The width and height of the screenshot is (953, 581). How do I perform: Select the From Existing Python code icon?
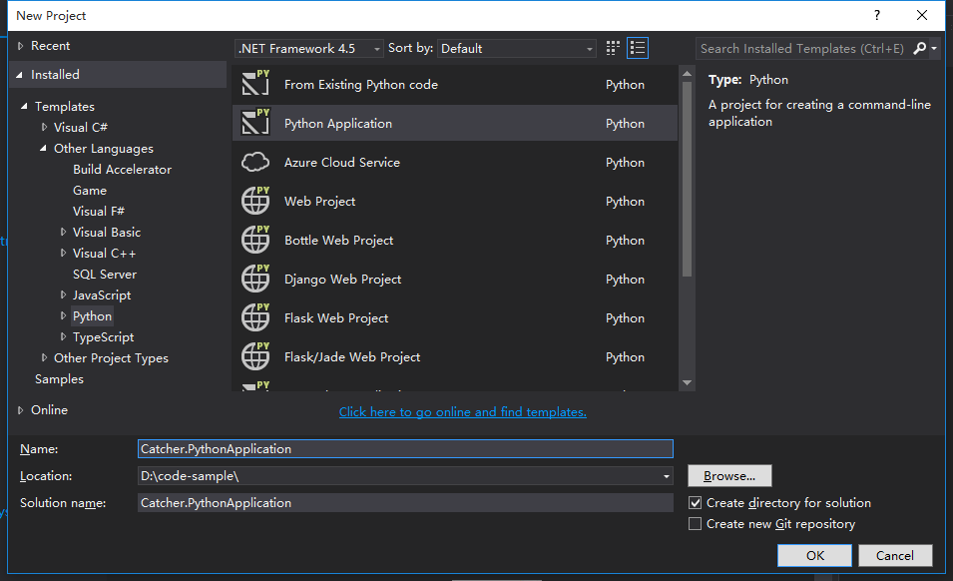coord(255,84)
